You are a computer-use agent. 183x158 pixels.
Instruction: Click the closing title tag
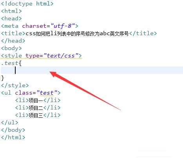point(143,33)
